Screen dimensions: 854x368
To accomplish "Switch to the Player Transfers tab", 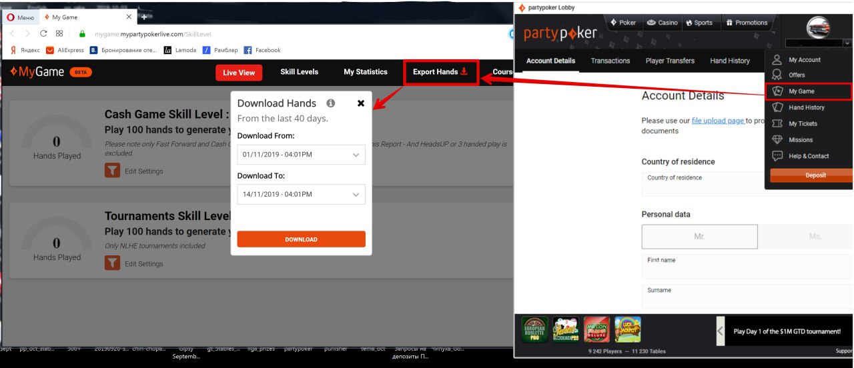I will point(670,61).
